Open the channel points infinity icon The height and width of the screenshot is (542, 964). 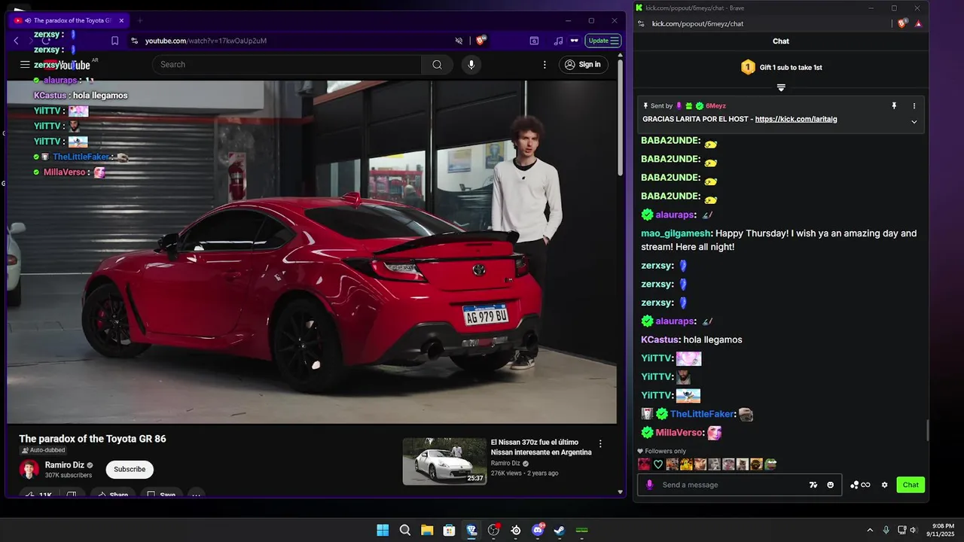pyautogui.click(x=860, y=485)
